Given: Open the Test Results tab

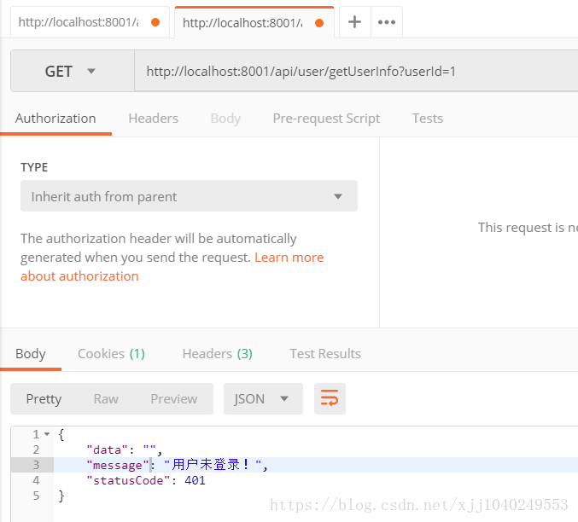Looking at the screenshot, I should point(324,353).
